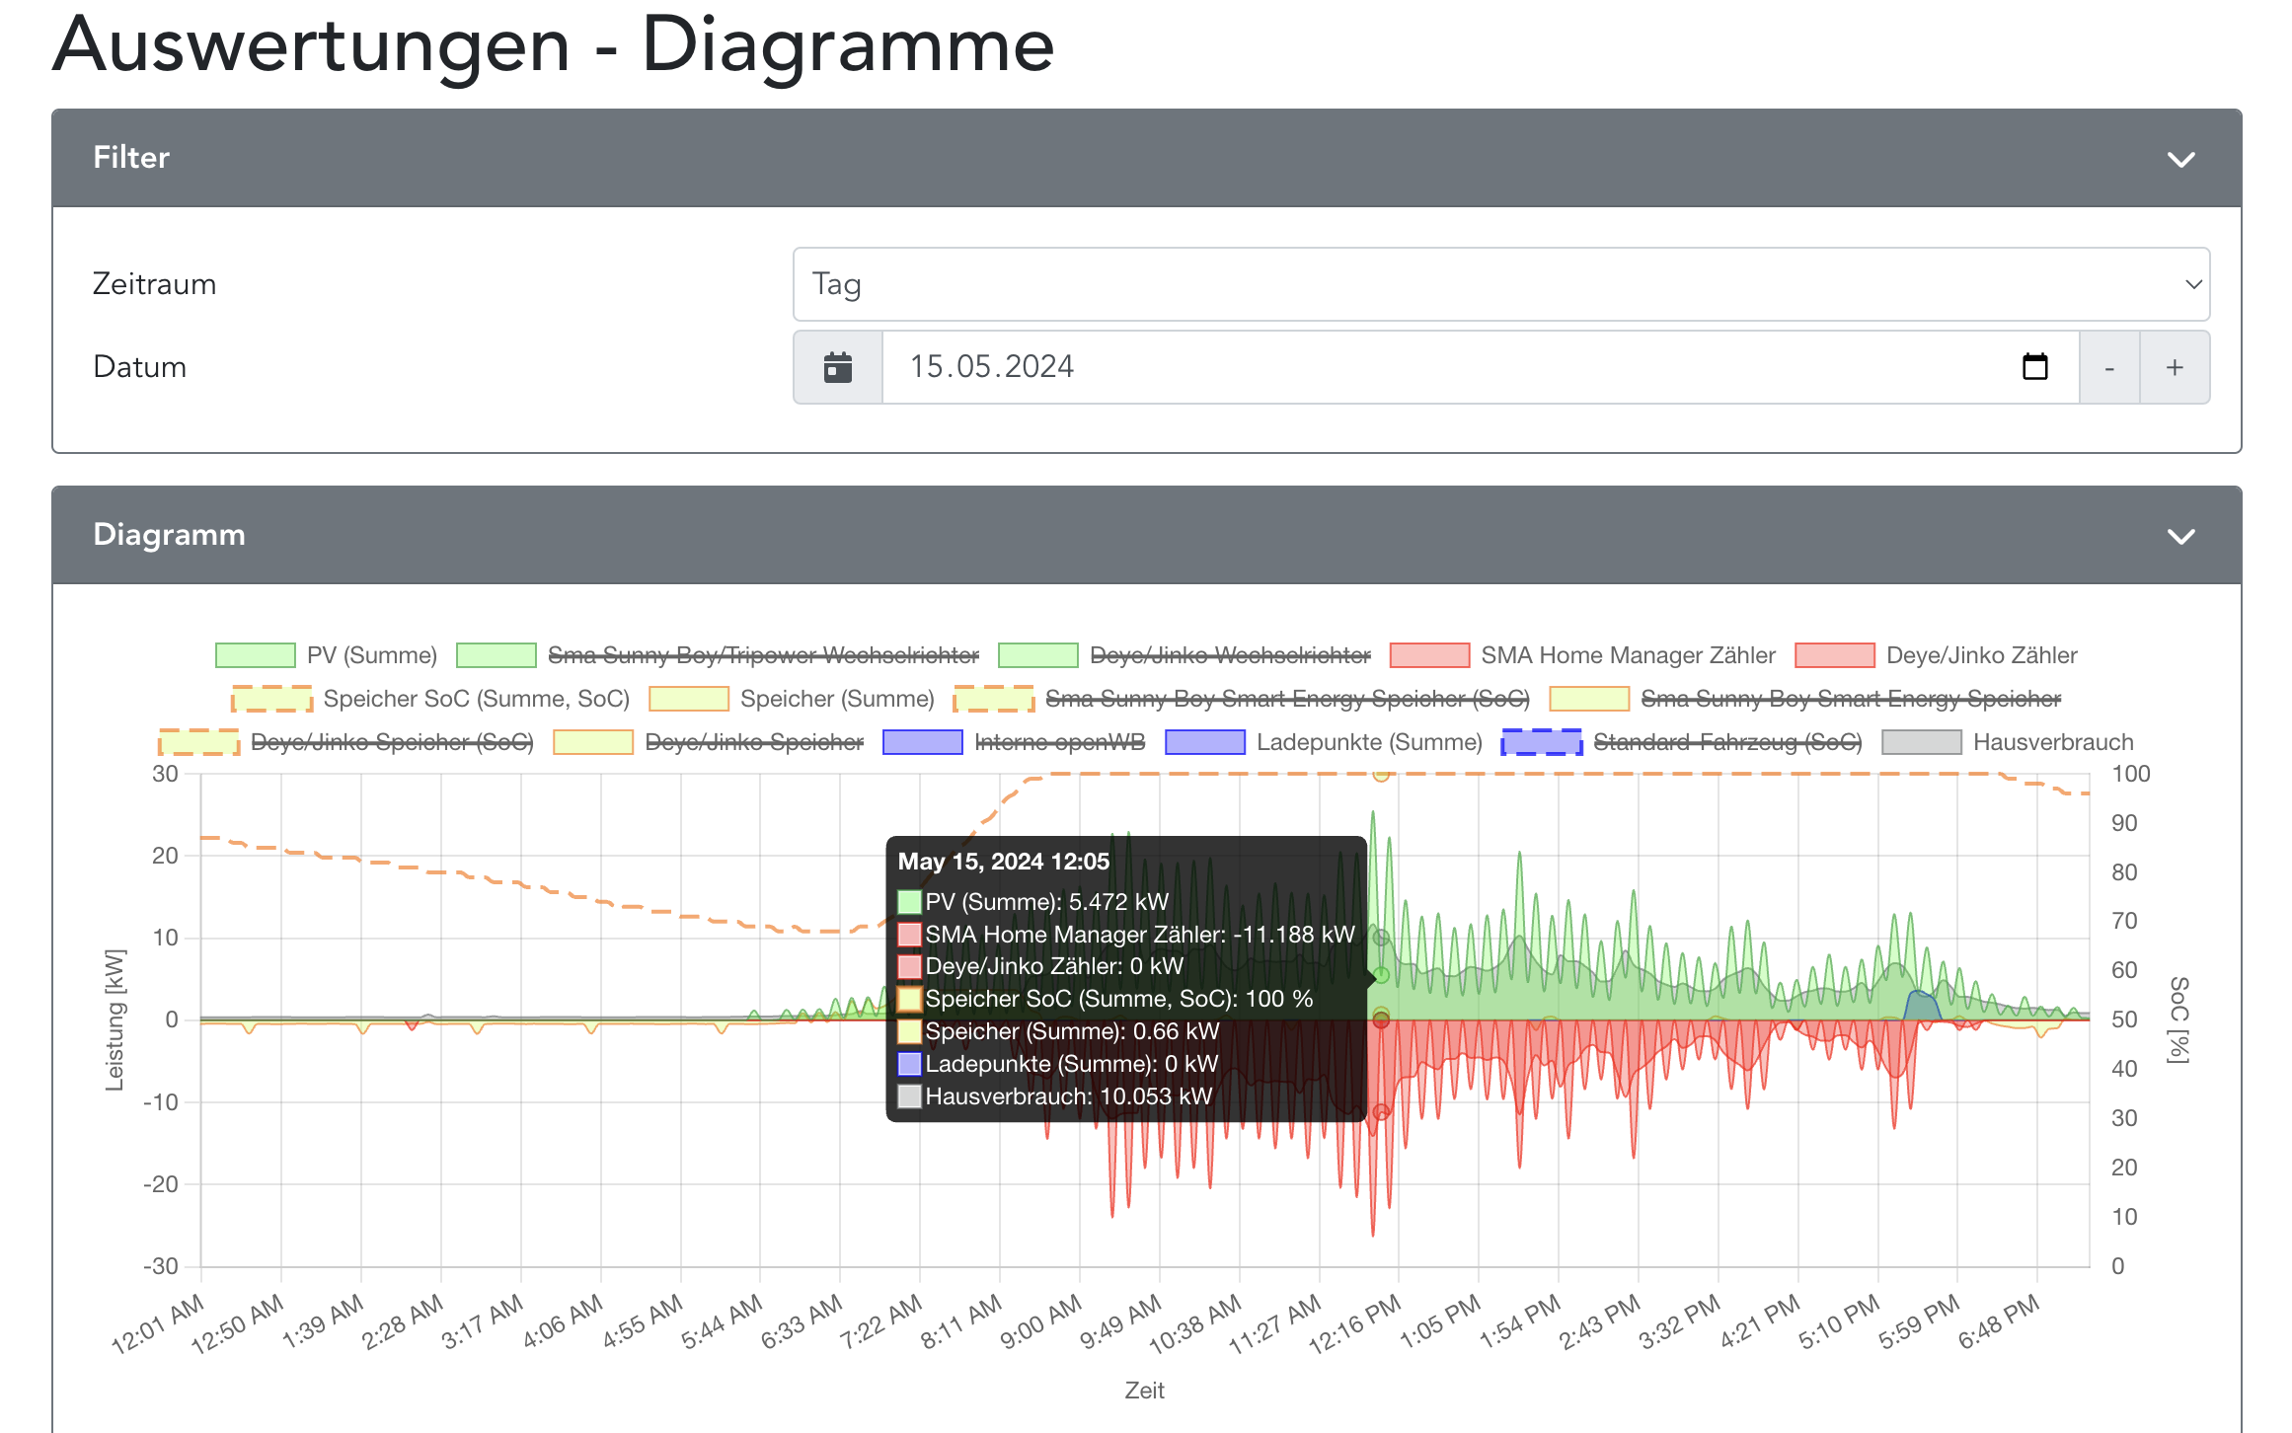The height and width of the screenshot is (1433, 2292).
Task: Open the date picker icon inside Datum field
Action: (x=2034, y=367)
